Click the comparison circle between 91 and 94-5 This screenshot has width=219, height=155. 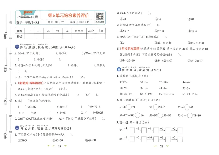click(x=156, y=107)
